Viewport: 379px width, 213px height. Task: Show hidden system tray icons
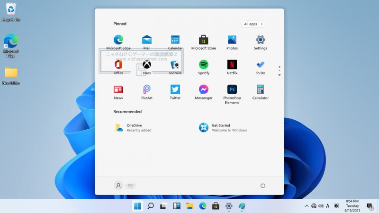pyautogui.click(x=307, y=206)
